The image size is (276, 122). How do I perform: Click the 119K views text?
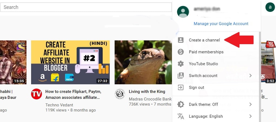[x=56, y=110]
